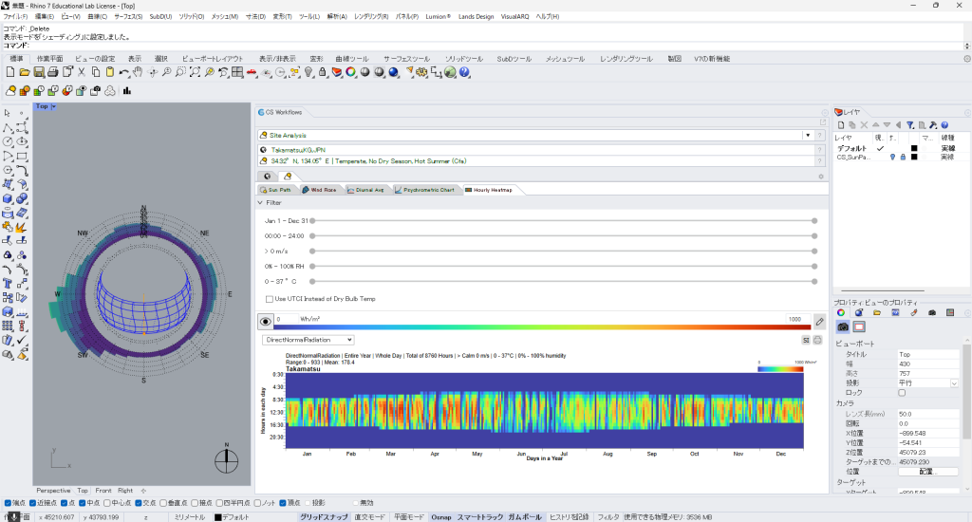Screen dimensions: 972x522
Task: Toggle lightbulb visibility of CS_SunPath layer
Action: pos(892,157)
